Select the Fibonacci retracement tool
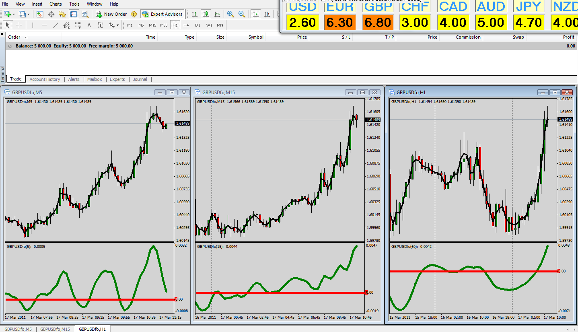This screenshot has height=332, width=578. [x=78, y=25]
